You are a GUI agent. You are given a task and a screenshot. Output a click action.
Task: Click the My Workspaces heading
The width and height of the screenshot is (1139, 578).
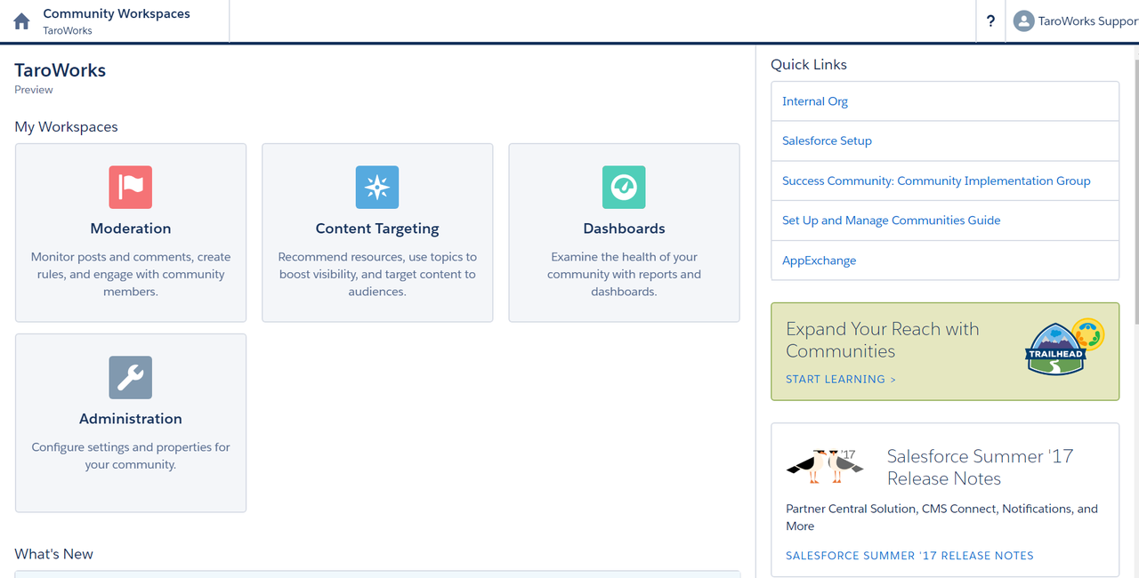66,127
